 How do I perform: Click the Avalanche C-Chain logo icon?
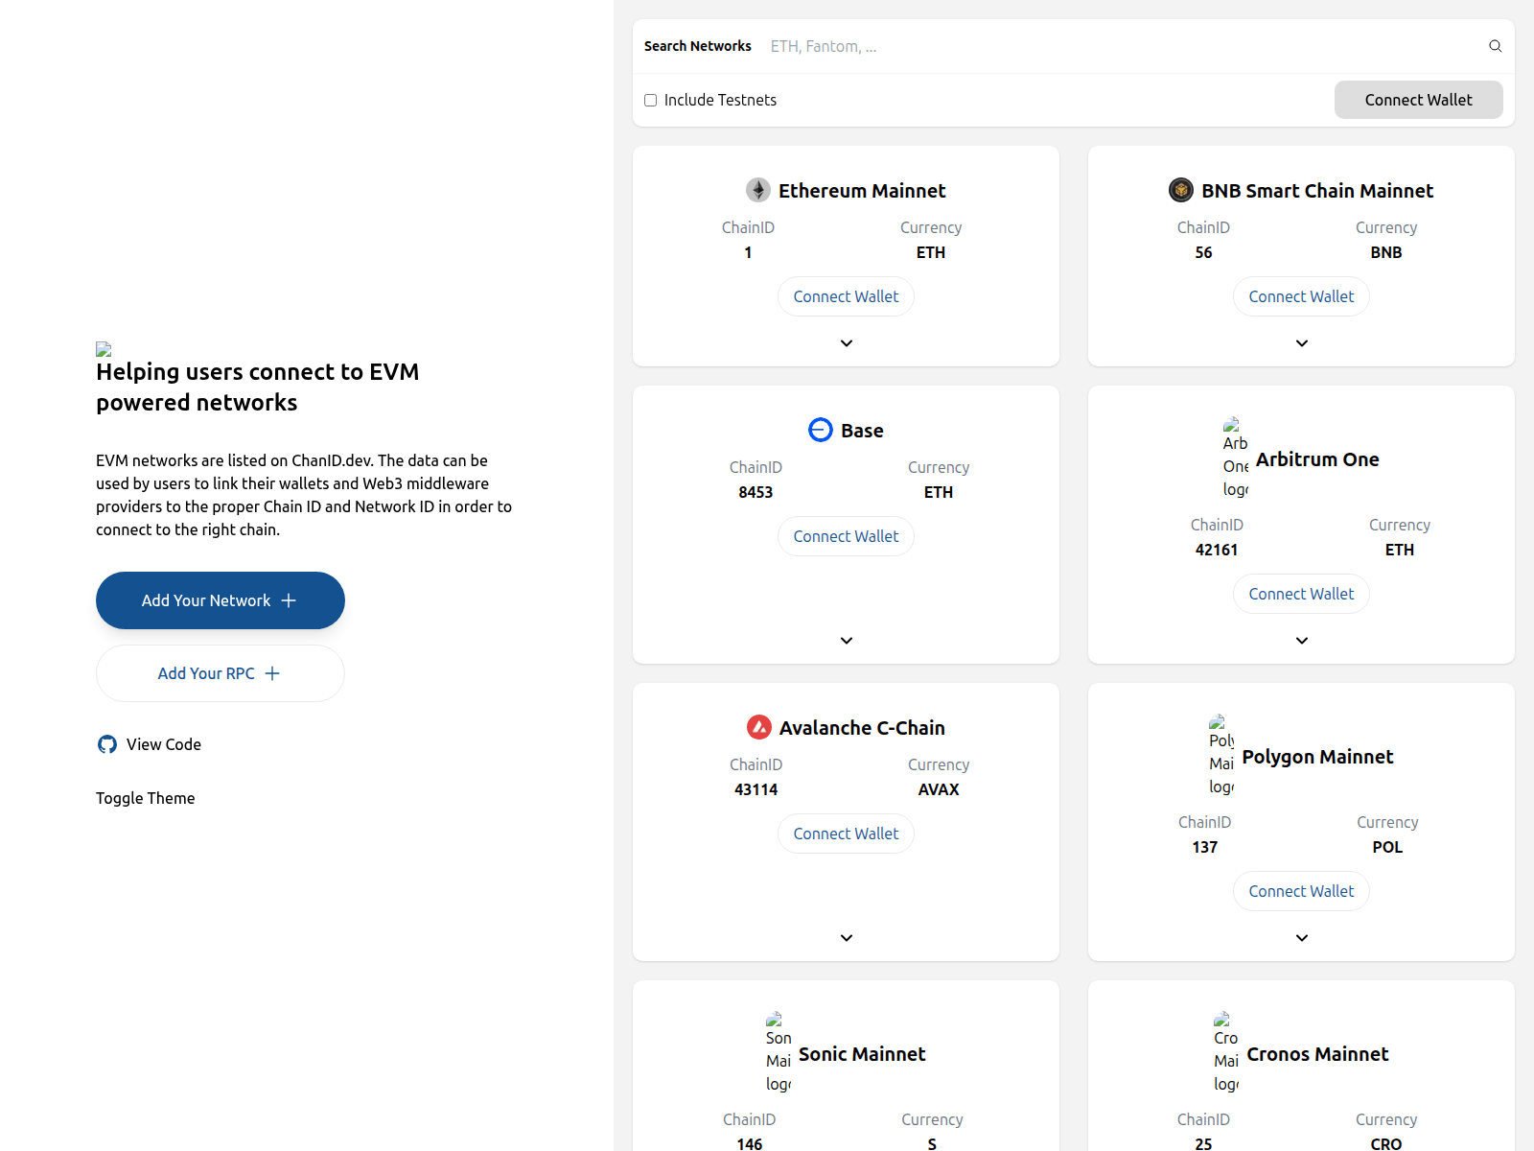[x=759, y=727]
